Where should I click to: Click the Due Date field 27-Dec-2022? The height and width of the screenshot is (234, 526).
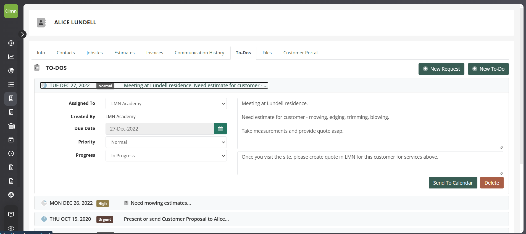coord(160,129)
